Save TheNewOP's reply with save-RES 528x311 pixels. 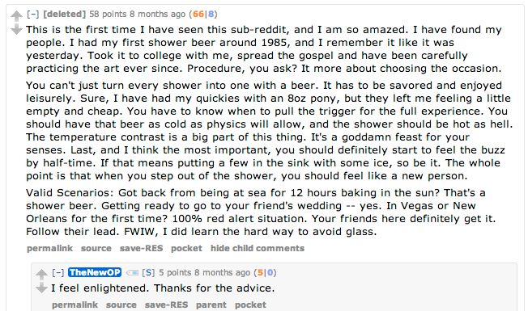point(166,305)
